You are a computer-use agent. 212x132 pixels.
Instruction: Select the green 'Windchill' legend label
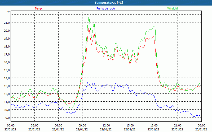173,8
